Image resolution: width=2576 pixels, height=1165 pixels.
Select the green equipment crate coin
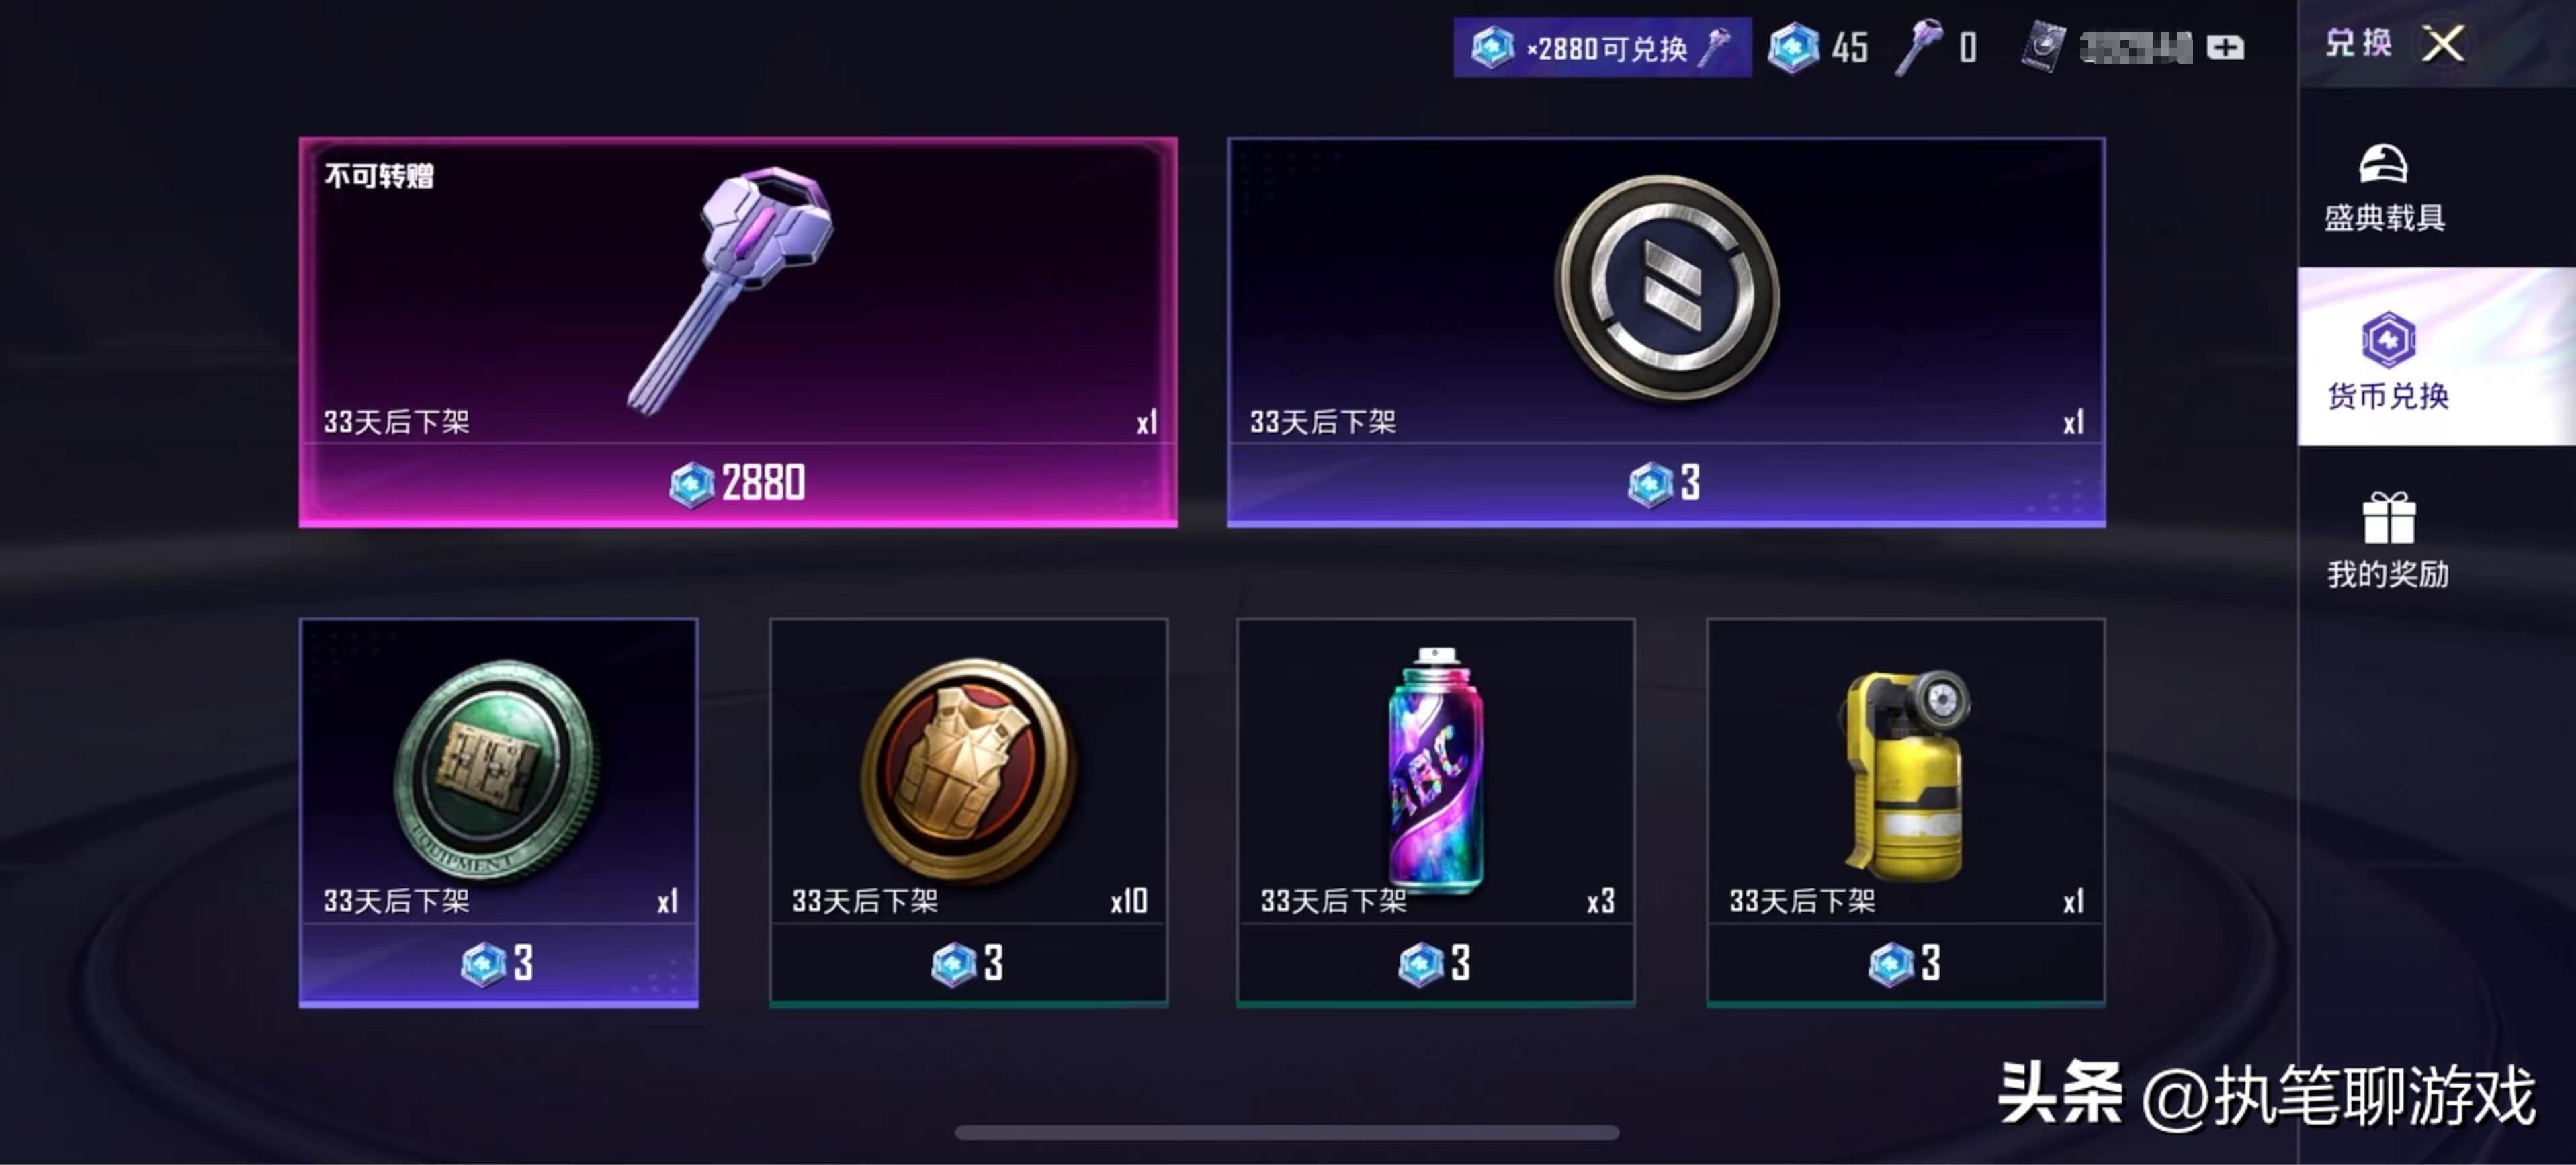pyautogui.click(x=498, y=770)
